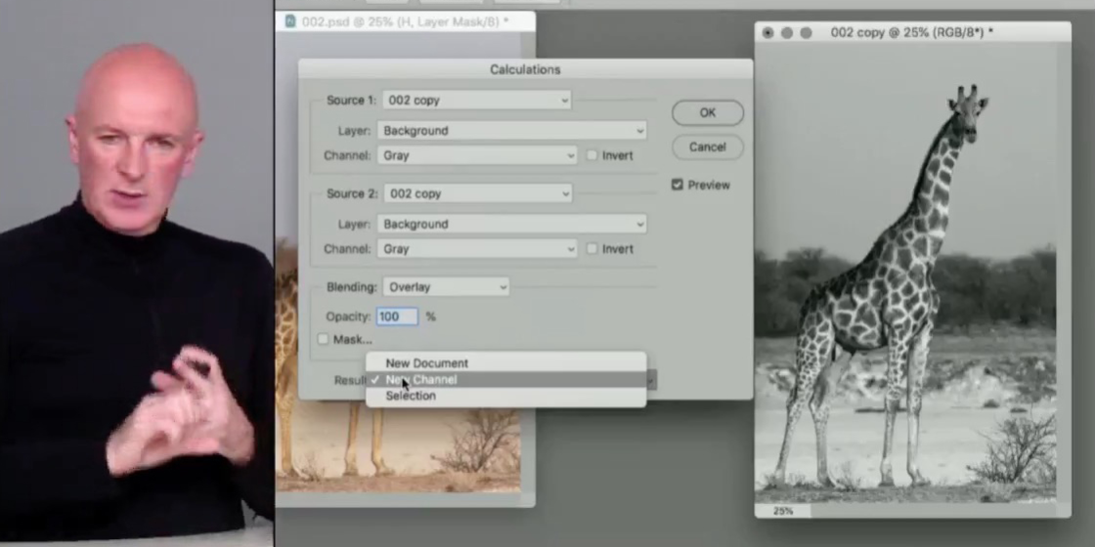1095x547 pixels.
Task: Open the Blending mode Overlay dropdown
Action: tap(445, 287)
